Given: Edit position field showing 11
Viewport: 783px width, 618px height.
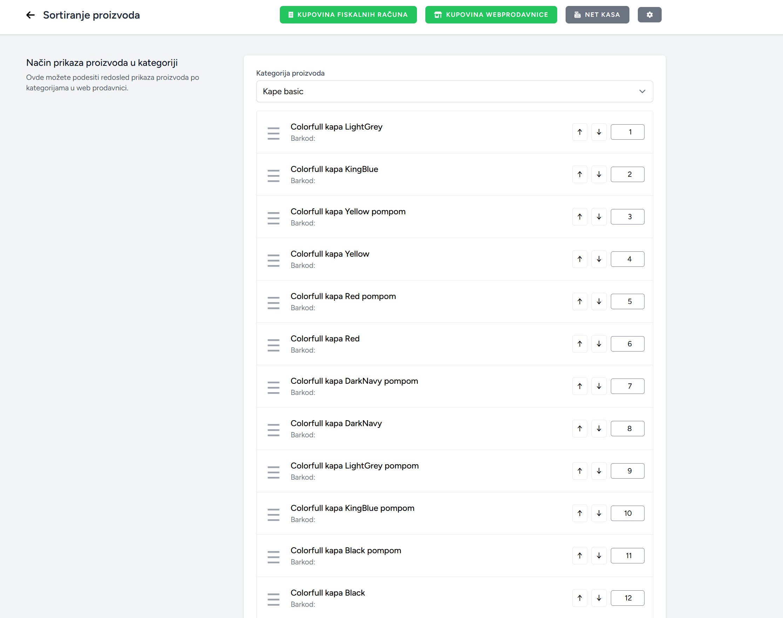Looking at the screenshot, I should click(627, 555).
